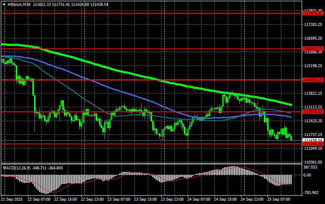Click the 112425.20 price axis label
The height and width of the screenshot is (204, 325).
[x=313, y=121]
